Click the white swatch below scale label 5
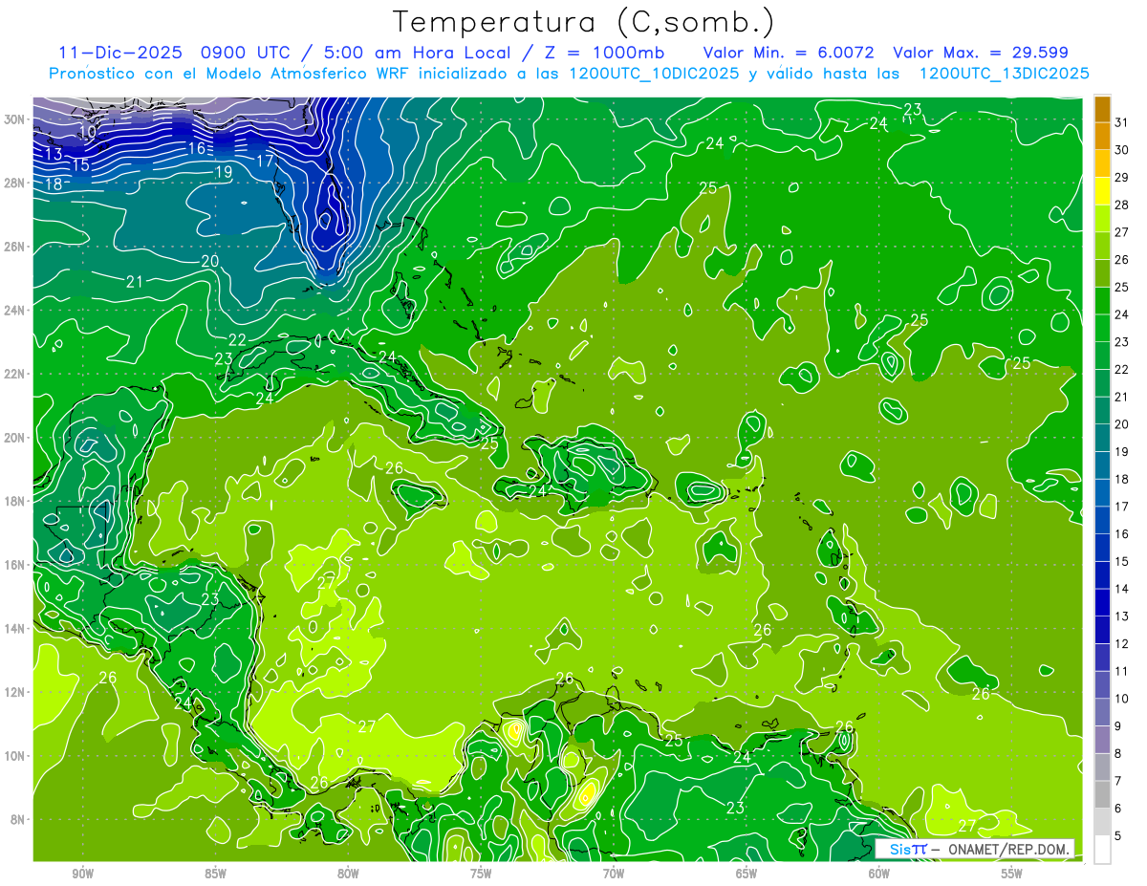The width and height of the screenshot is (1147, 886). tap(1102, 849)
